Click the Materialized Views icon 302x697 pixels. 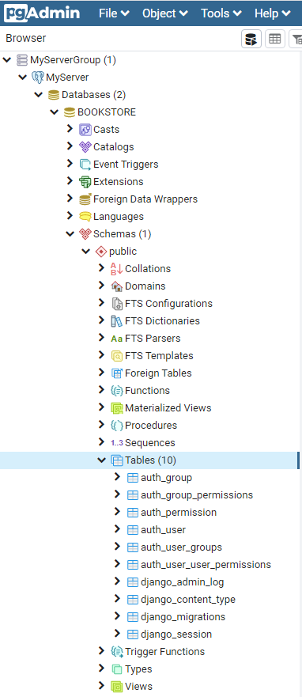[x=117, y=408]
